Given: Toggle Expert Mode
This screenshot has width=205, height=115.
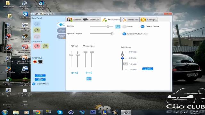Looking at the screenshot, I should point(34,84).
